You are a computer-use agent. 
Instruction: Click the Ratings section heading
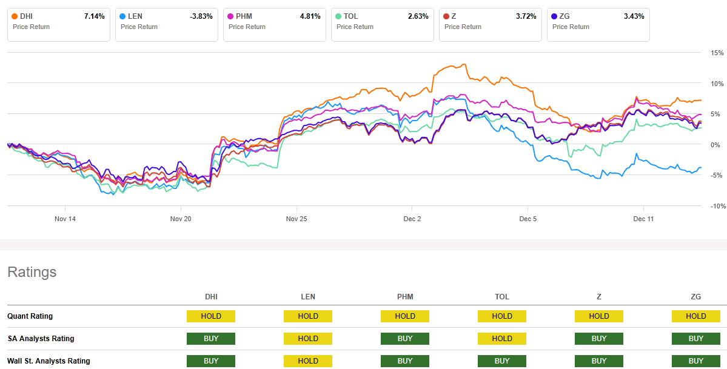click(32, 272)
